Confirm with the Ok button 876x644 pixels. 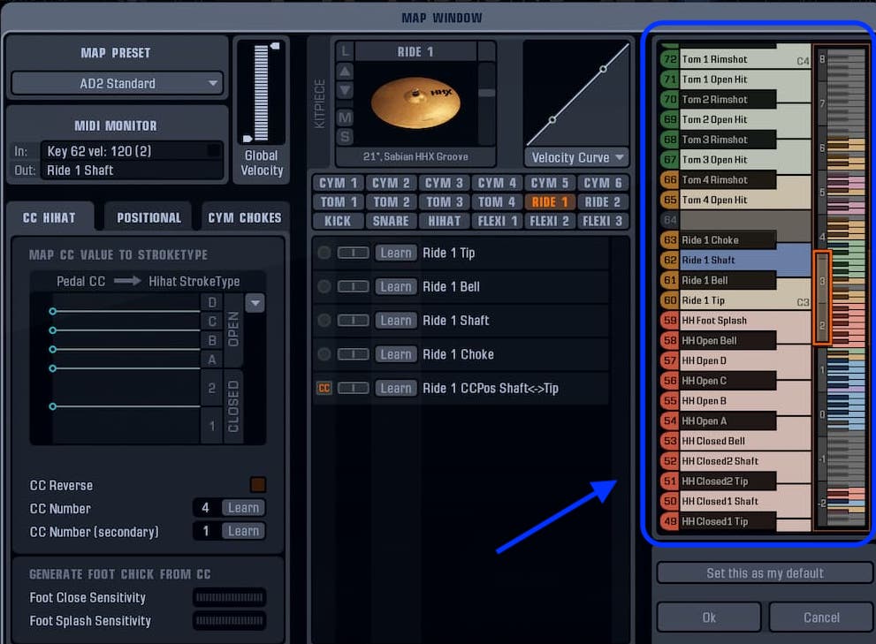pyautogui.click(x=709, y=617)
